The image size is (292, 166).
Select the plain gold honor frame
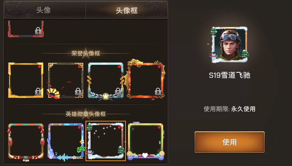coord(26,80)
